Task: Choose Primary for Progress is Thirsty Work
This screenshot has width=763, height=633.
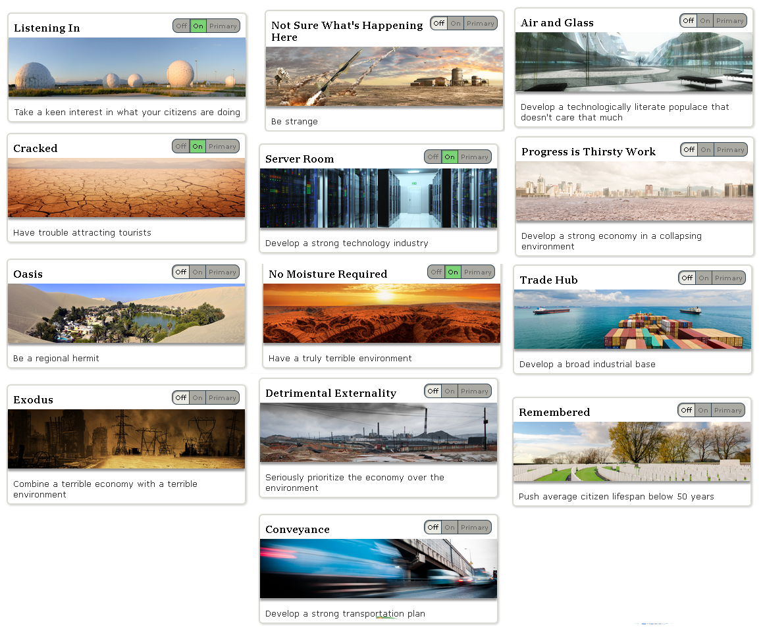Action: [730, 149]
